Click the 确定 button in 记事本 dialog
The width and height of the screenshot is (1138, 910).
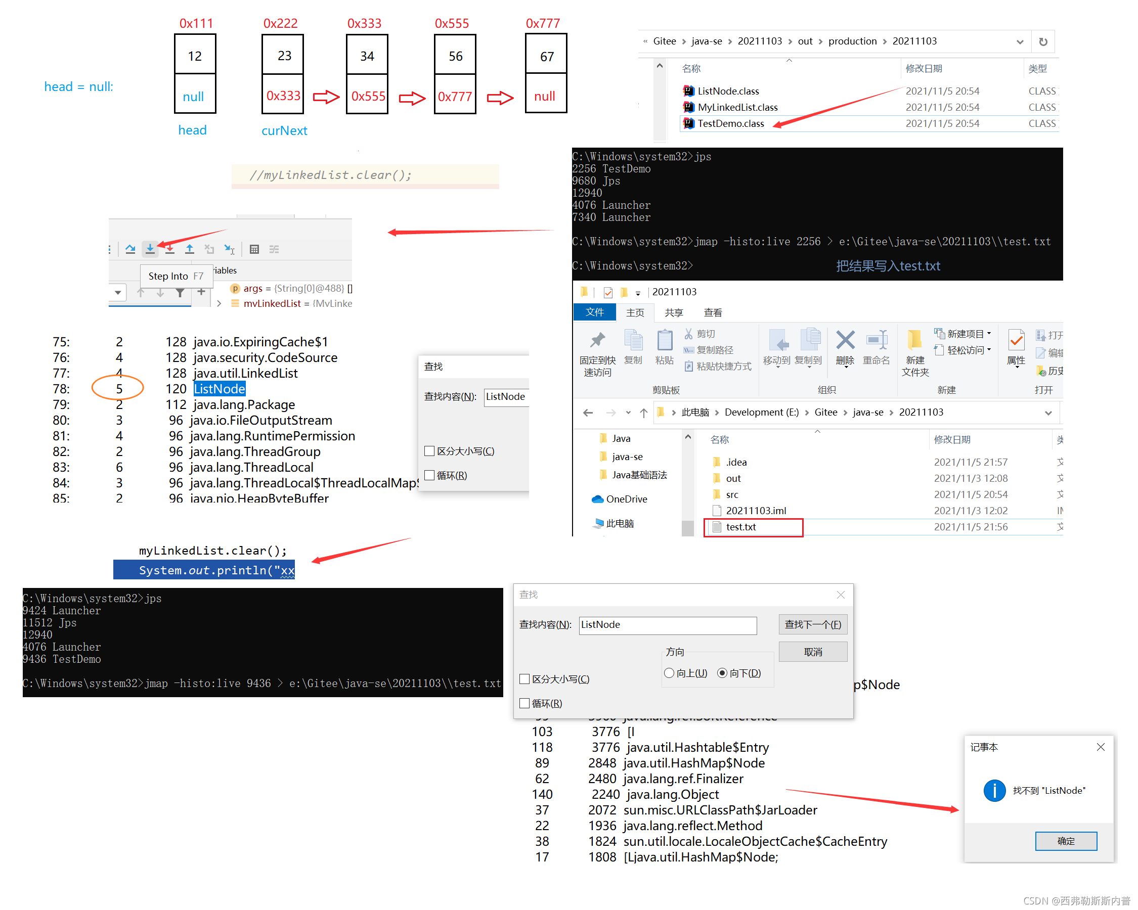1066,841
